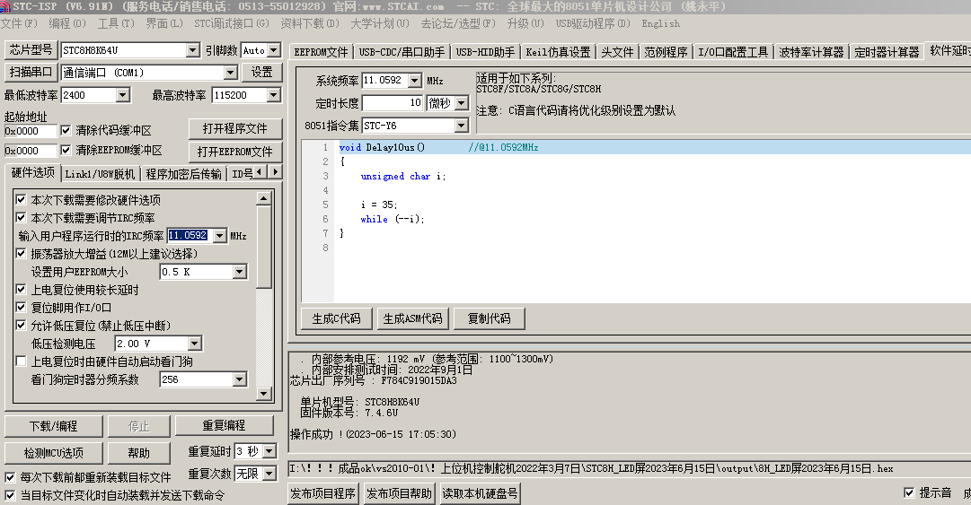Toggle 复位脚用作I/O口 checkbox

pyautogui.click(x=21, y=307)
